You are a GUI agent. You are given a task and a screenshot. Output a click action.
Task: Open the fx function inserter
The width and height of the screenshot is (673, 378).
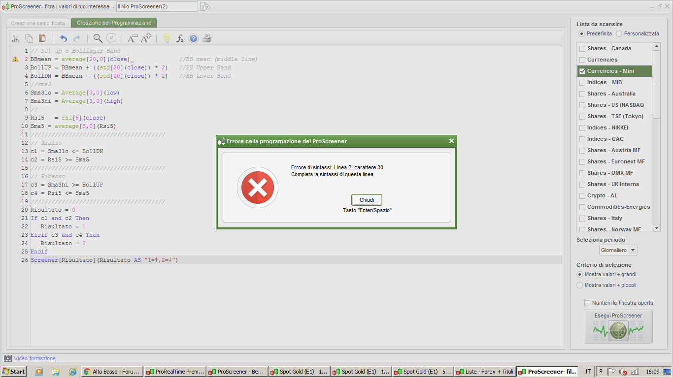pyautogui.click(x=180, y=38)
